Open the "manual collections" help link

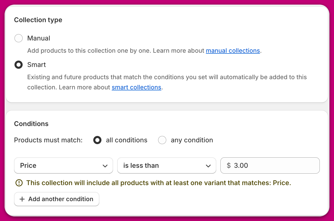pyautogui.click(x=233, y=51)
